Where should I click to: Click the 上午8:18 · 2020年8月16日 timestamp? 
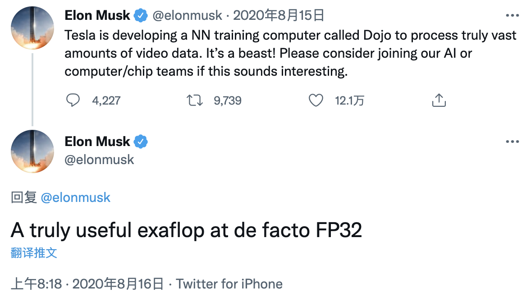click(x=87, y=284)
